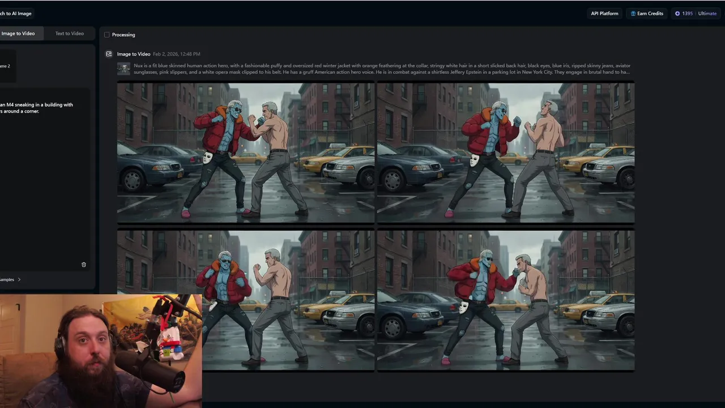Open the bottom-right fight scene video result
Viewport: 725px width, 408px height.
click(506, 300)
